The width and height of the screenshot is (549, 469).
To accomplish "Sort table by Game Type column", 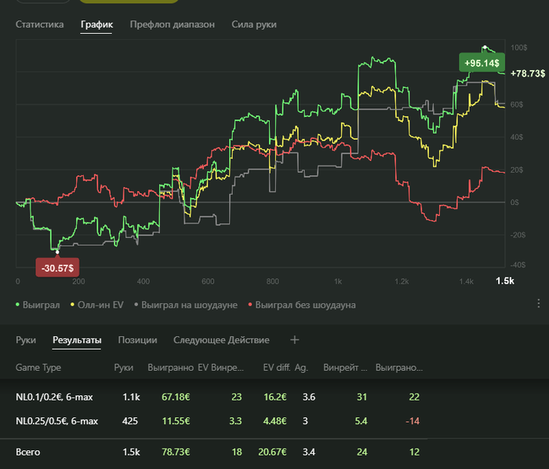I will point(38,367).
